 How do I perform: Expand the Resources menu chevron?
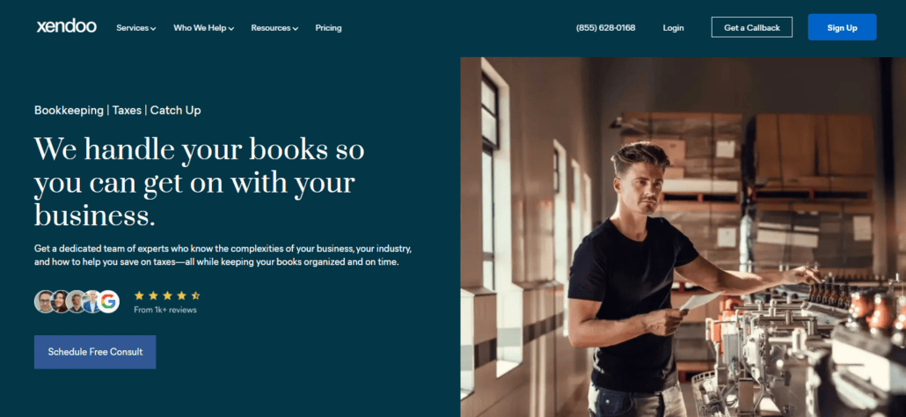click(x=296, y=29)
